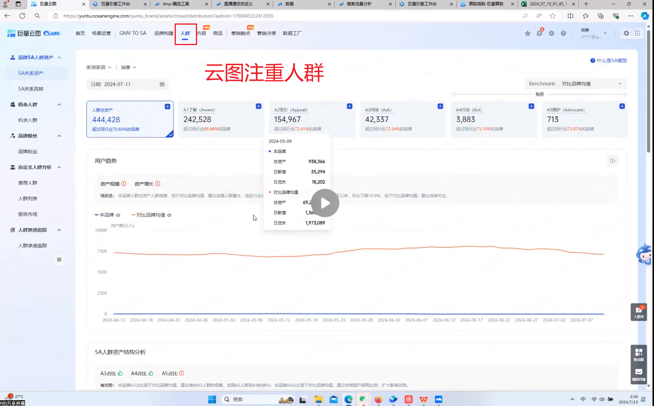
Task: Collapse the 品牌5A人群资产 sidebar section
Action: [x=59, y=58]
